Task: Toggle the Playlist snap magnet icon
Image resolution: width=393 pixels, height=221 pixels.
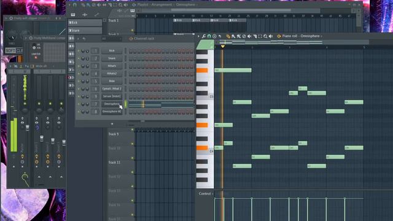Action: point(75,4)
